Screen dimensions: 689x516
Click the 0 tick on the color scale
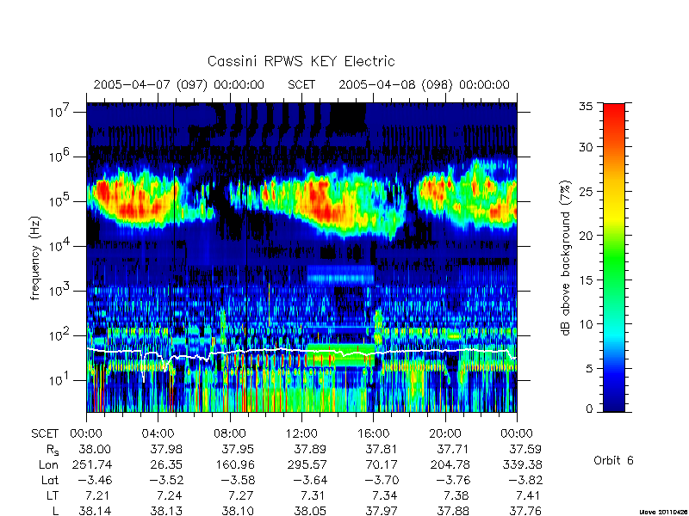589,408
